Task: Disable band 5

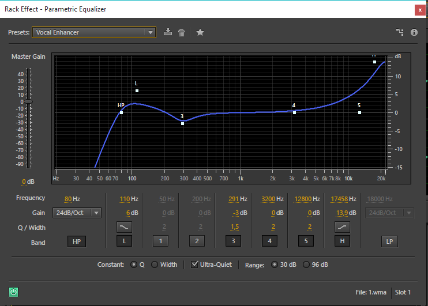Action: (306, 241)
